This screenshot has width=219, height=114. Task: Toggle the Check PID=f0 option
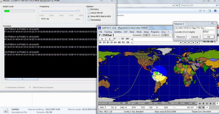89,13
